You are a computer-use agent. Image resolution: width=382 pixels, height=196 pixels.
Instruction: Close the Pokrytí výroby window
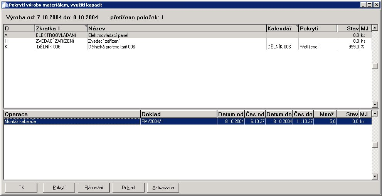(376, 5)
